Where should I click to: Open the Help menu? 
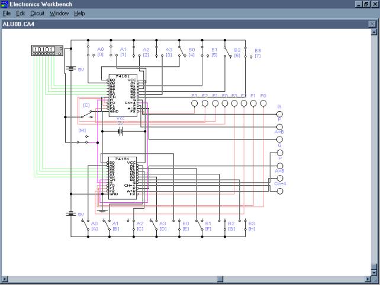coord(79,13)
